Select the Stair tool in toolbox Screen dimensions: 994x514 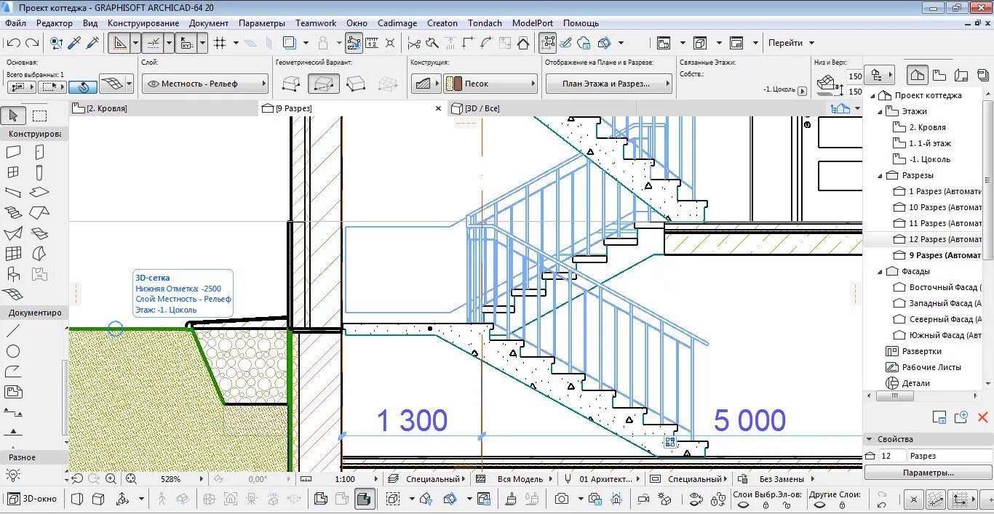click(13, 213)
